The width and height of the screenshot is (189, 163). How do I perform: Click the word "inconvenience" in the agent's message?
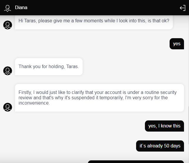pos(34,103)
